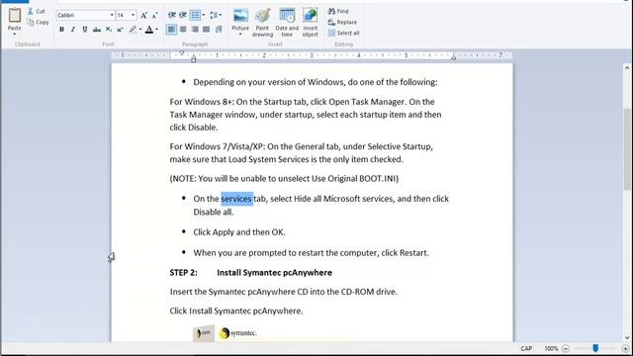Click the "Click Install Symantec pcAnywhere." line
Viewport: 633px width, 356px height.
tap(236, 311)
